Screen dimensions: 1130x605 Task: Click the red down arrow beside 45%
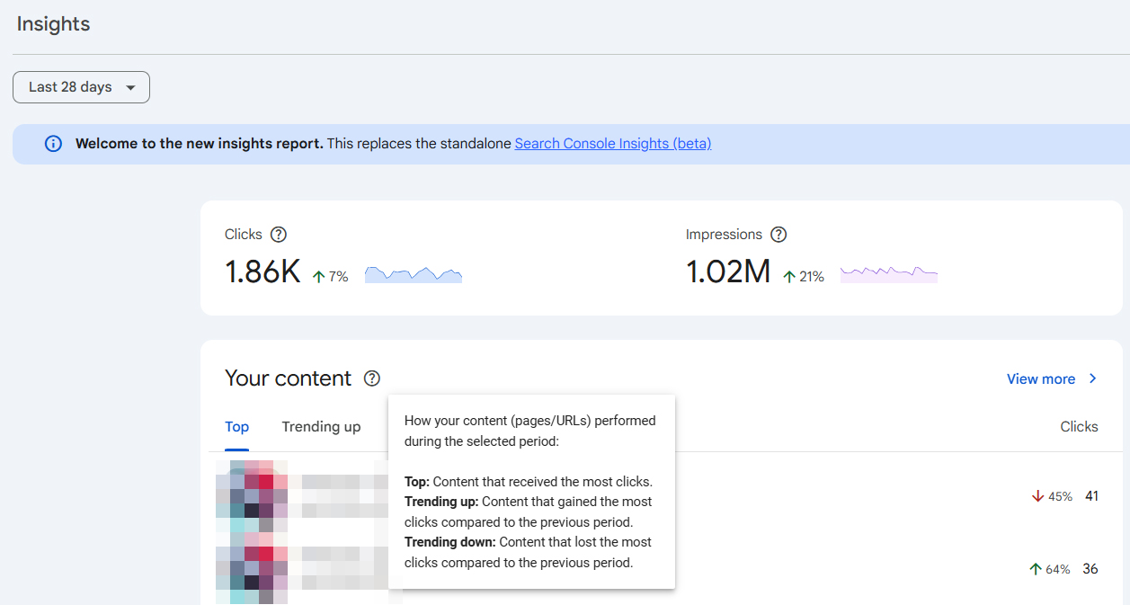[1037, 496]
